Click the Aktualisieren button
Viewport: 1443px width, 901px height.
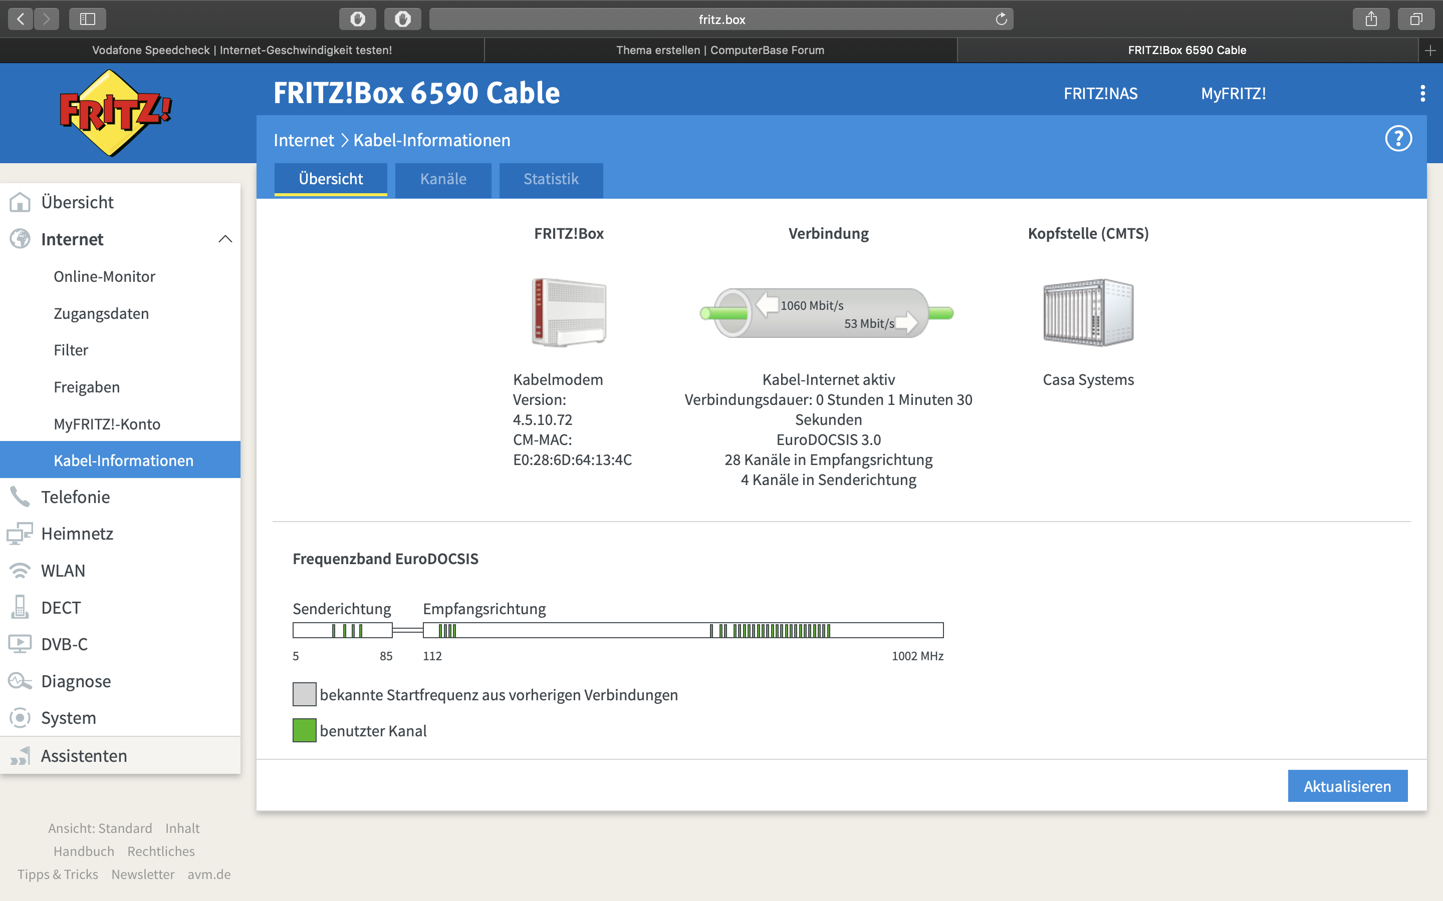point(1348,786)
